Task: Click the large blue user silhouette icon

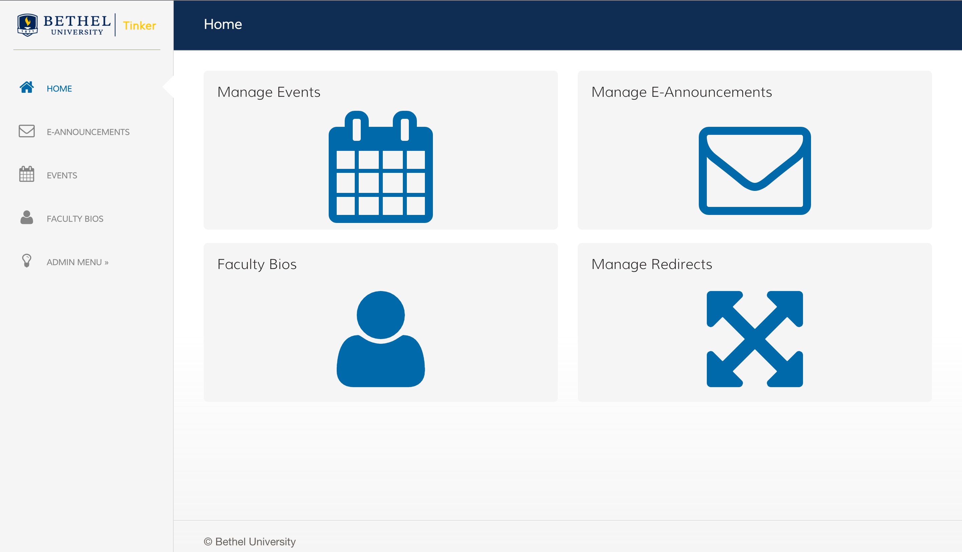Action: [x=380, y=339]
